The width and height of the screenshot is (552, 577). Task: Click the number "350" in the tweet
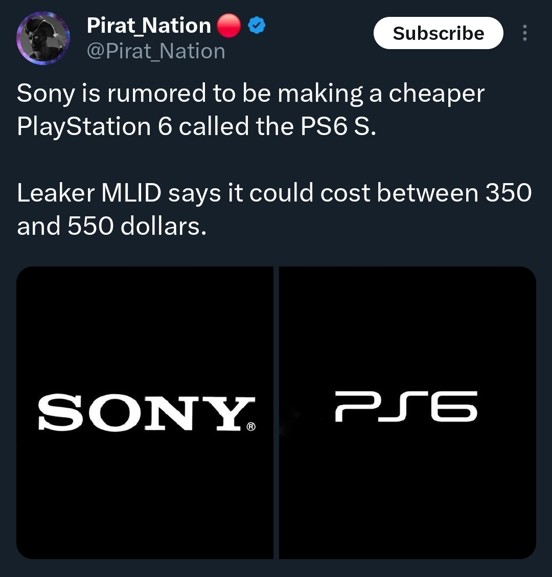point(508,193)
